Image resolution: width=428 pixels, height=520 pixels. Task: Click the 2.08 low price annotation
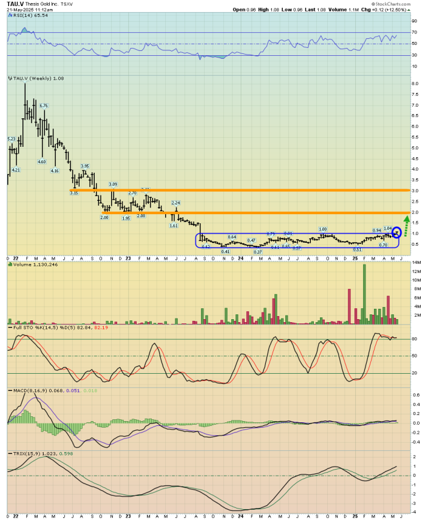click(x=141, y=216)
